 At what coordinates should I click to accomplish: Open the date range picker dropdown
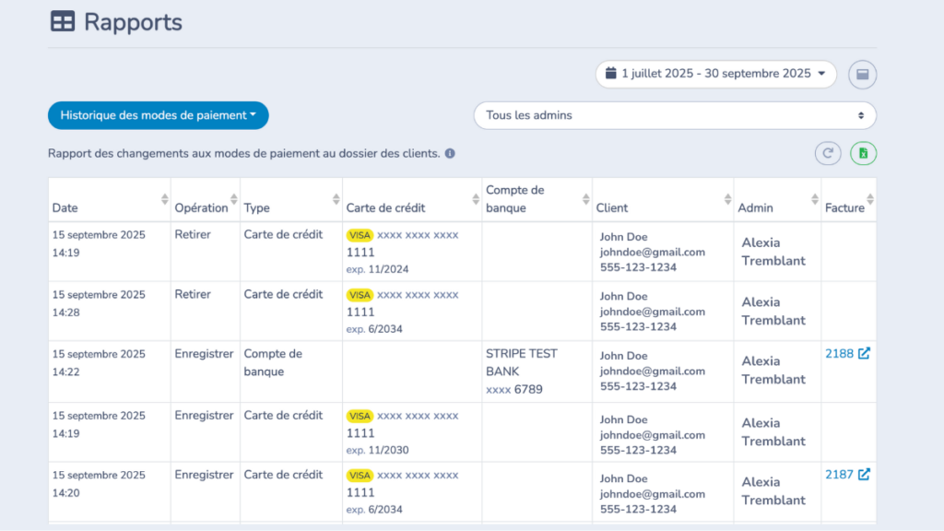coord(715,74)
